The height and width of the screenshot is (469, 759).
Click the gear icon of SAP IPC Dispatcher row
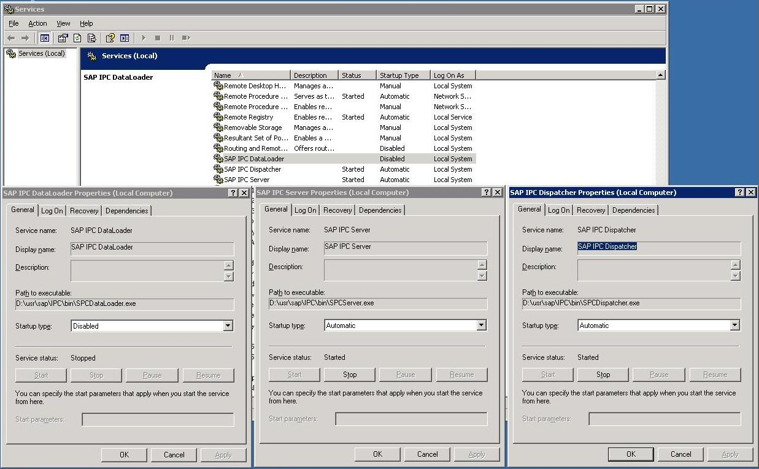(218, 169)
